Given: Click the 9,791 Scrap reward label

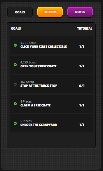Looking at the screenshot, I should [28, 43].
